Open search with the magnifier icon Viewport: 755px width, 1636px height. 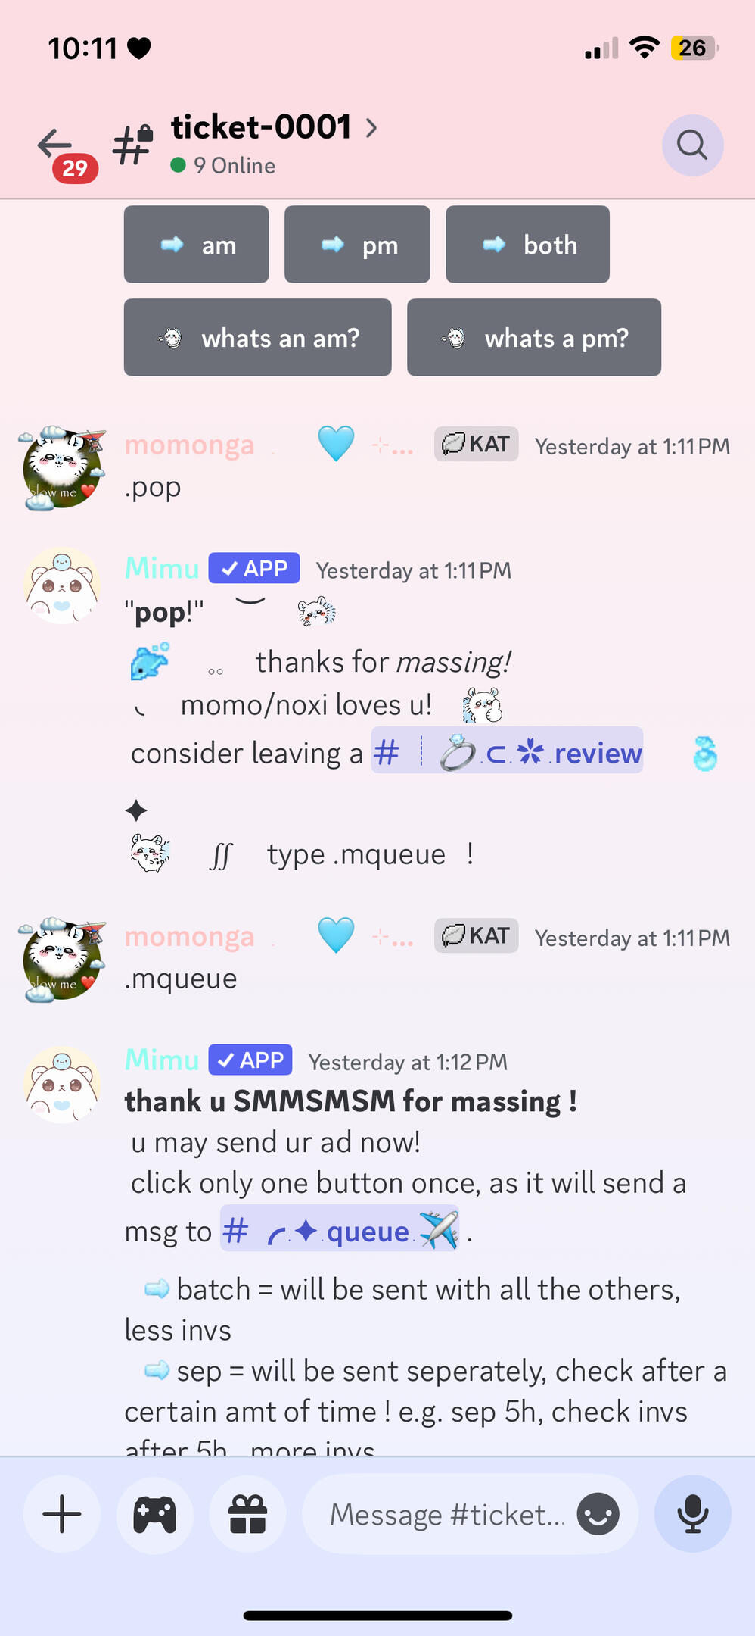click(692, 145)
